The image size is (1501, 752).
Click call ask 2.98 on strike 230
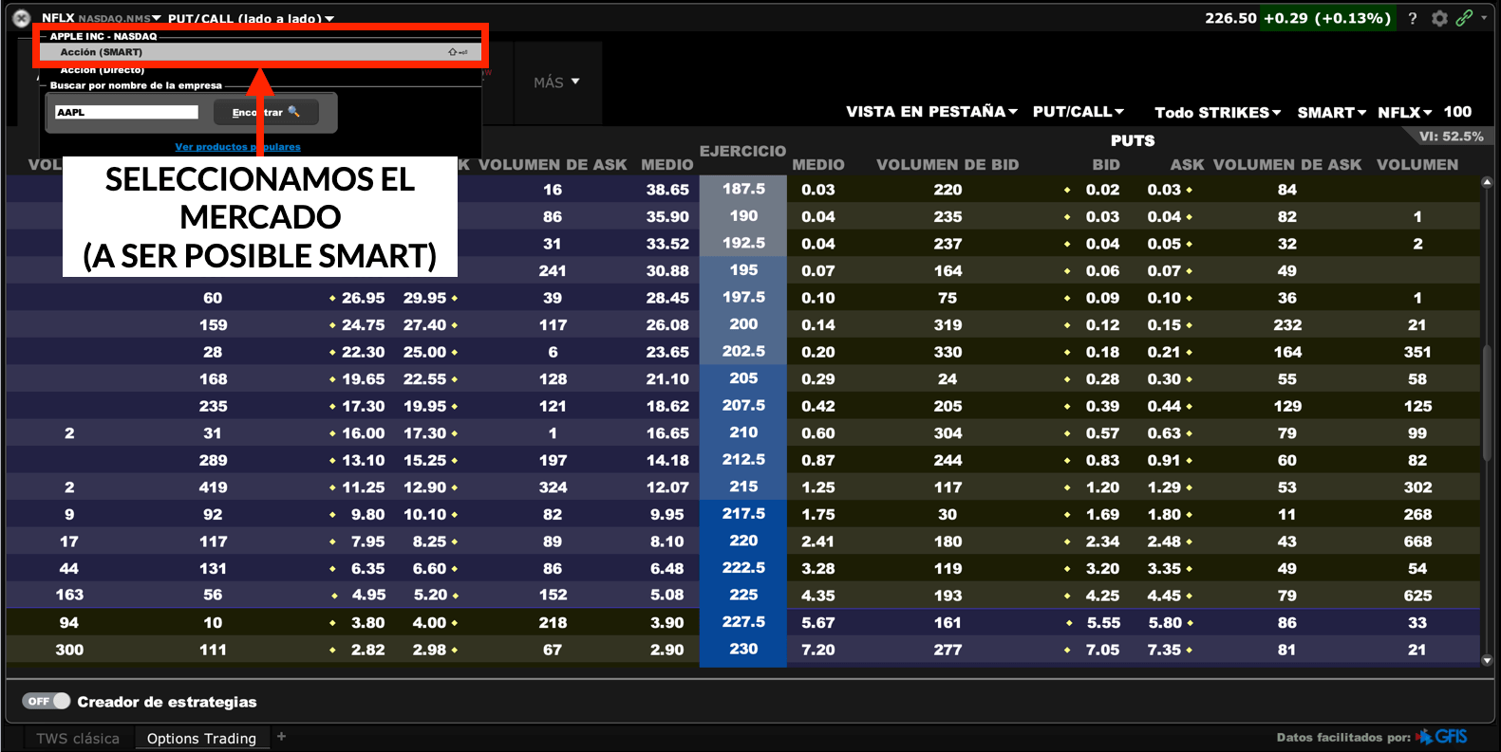tap(429, 650)
